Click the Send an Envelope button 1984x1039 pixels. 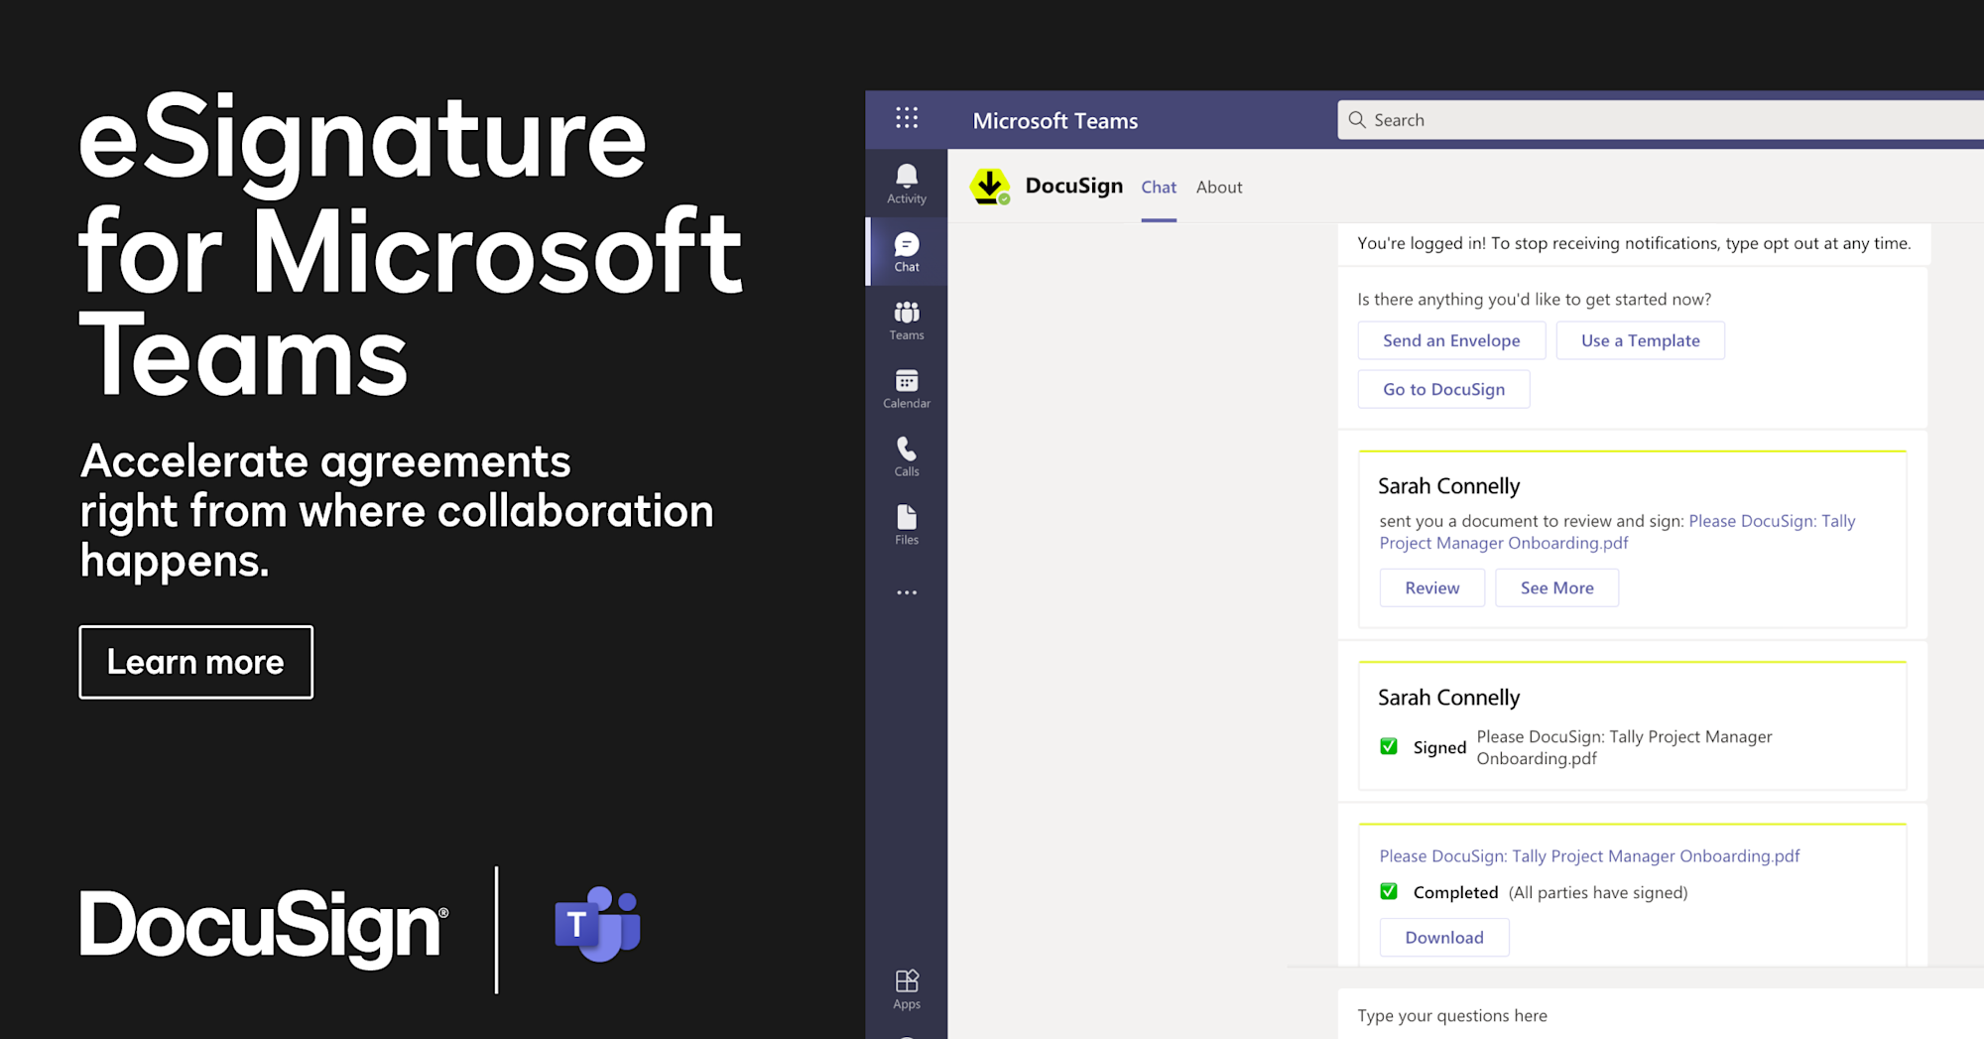1451,340
